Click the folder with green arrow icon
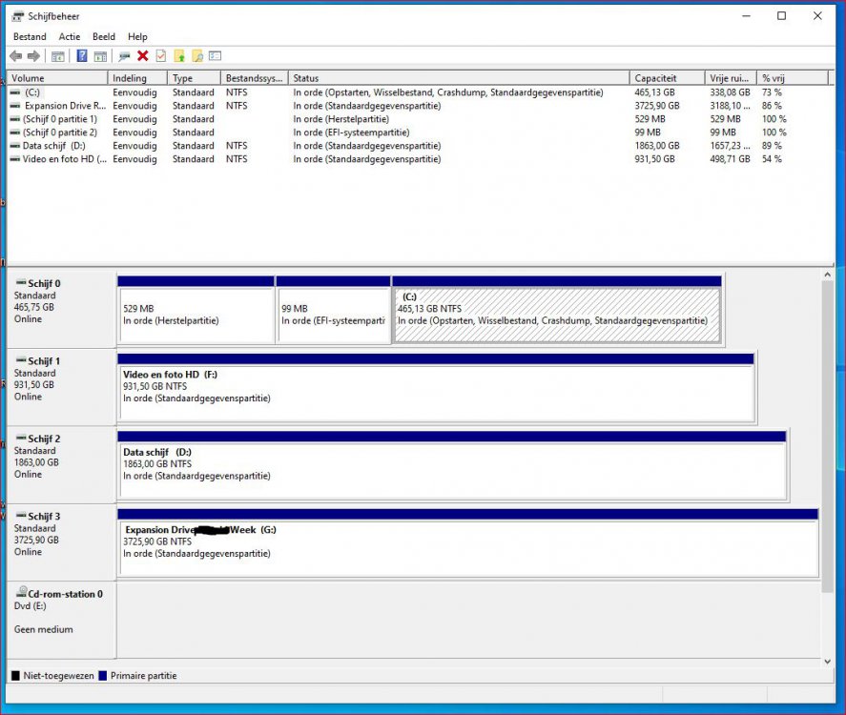The image size is (846, 715). (179, 56)
